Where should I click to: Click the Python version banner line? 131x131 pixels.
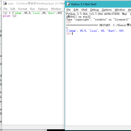pyautogui.click(x=99, y=14)
